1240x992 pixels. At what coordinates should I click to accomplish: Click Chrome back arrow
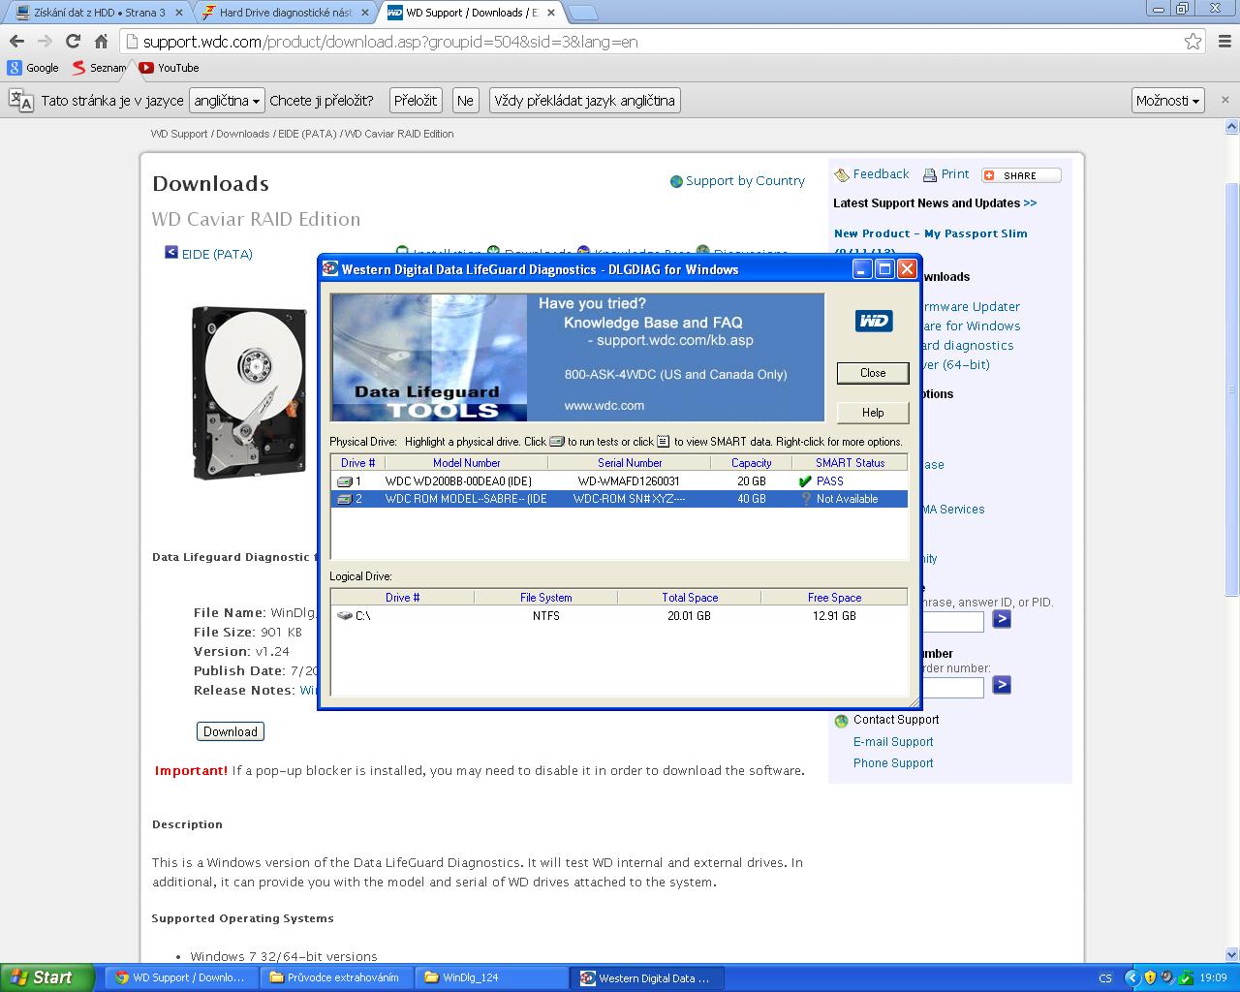pos(16,42)
